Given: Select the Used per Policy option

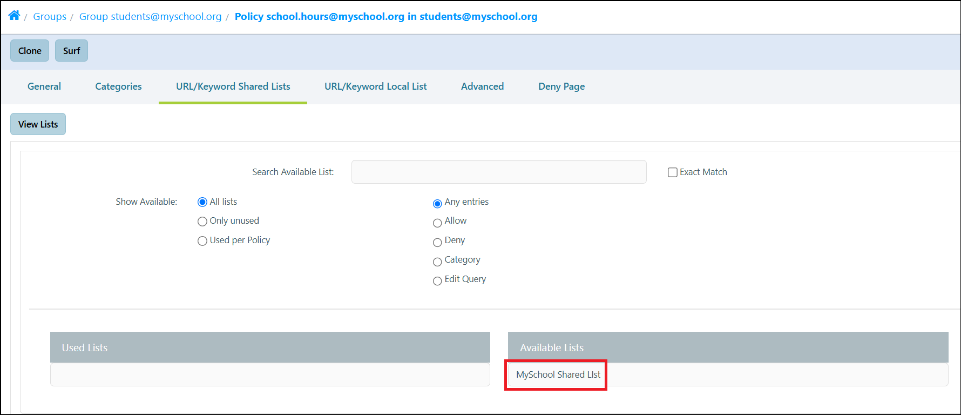Looking at the screenshot, I should click(x=202, y=240).
